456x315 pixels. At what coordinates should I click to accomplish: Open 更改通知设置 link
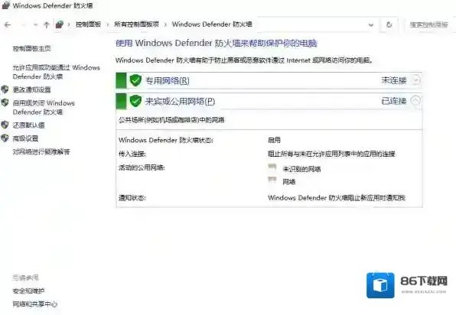[x=31, y=89]
